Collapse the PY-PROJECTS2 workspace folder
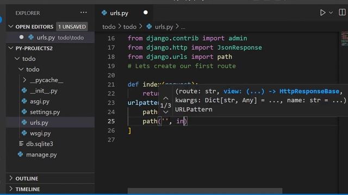Screen dimensions: 348x195 11,48
